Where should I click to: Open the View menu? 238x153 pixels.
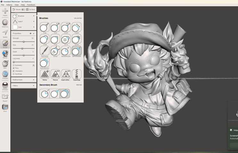pyautogui.click(x=16, y=5)
